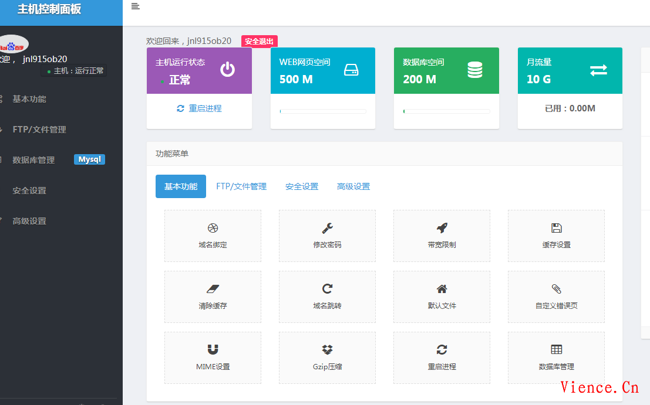Click the 安全退出 logout button
The image size is (650, 405).
click(259, 42)
